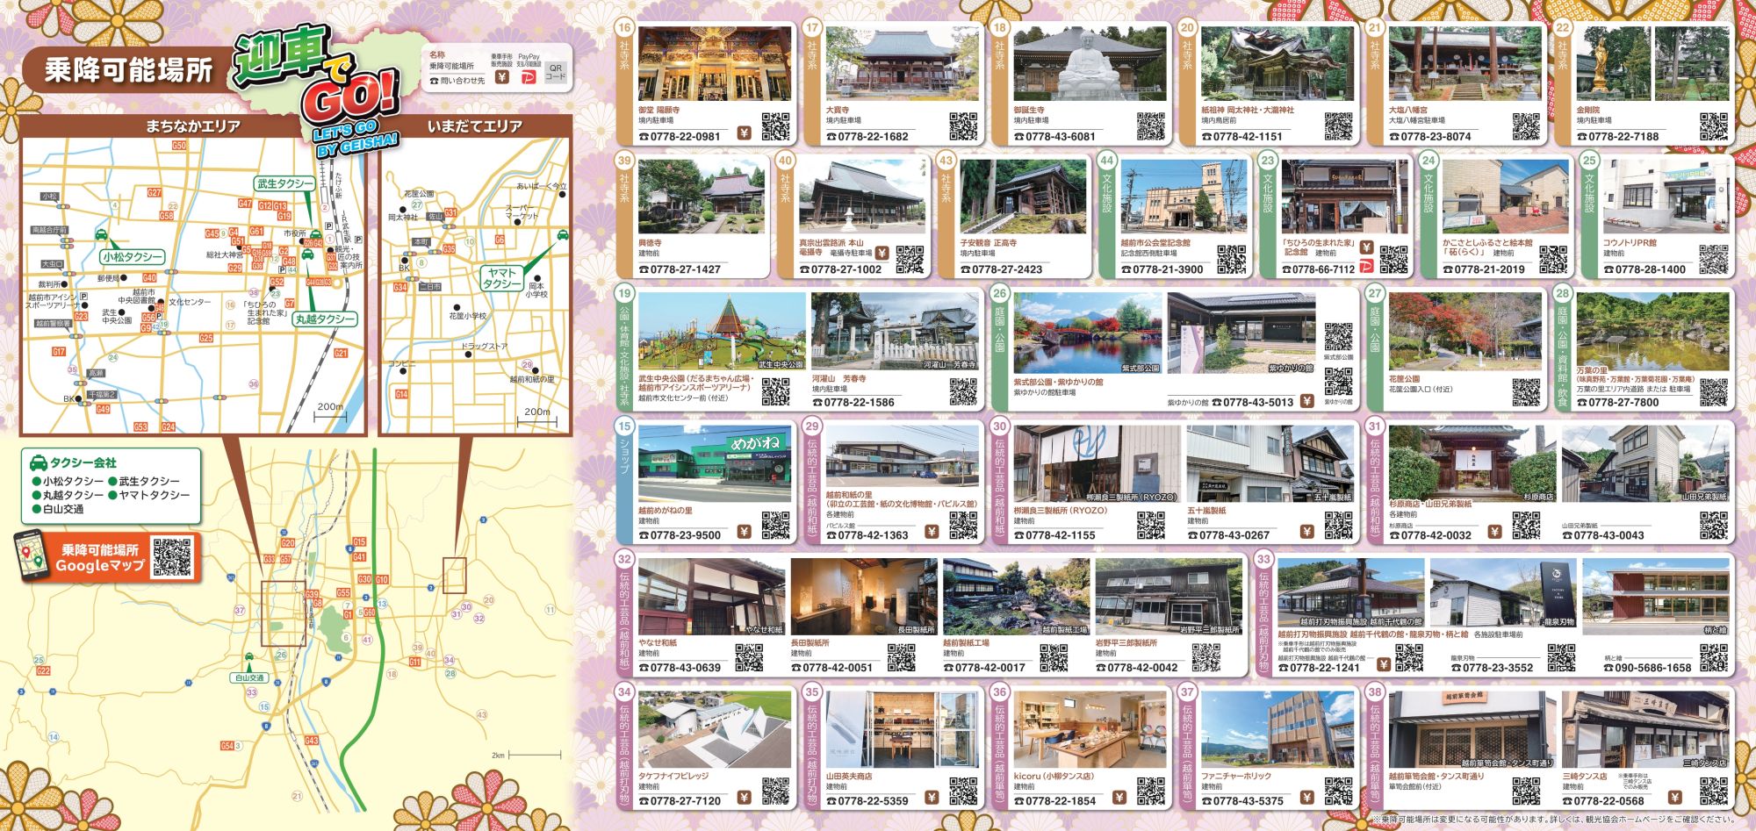Click the QR code on 越前市公会堂記念館 card
1756x831 pixels.
[x=1232, y=260]
